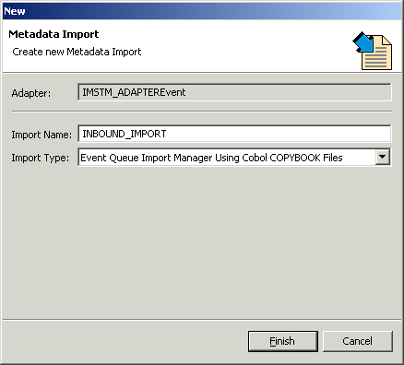The height and width of the screenshot is (365, 404).
Task: Click the 'Import Name:' label
Action: pos(42,135)
